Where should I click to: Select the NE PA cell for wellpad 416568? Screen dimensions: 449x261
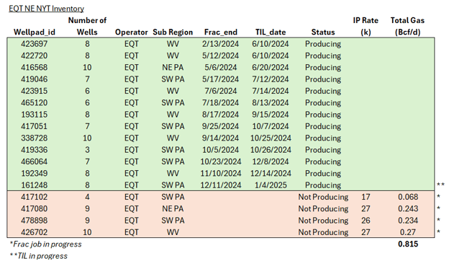click(x=173, y=67)
